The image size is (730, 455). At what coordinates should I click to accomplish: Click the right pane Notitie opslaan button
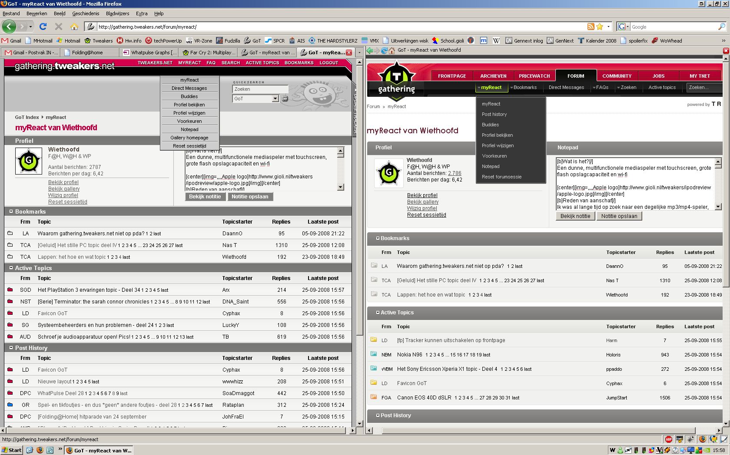coord(619,216)
